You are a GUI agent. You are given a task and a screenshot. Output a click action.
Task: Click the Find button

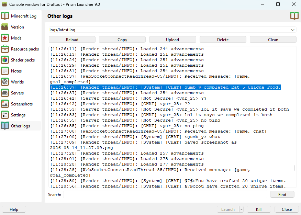tap(282, 194)
